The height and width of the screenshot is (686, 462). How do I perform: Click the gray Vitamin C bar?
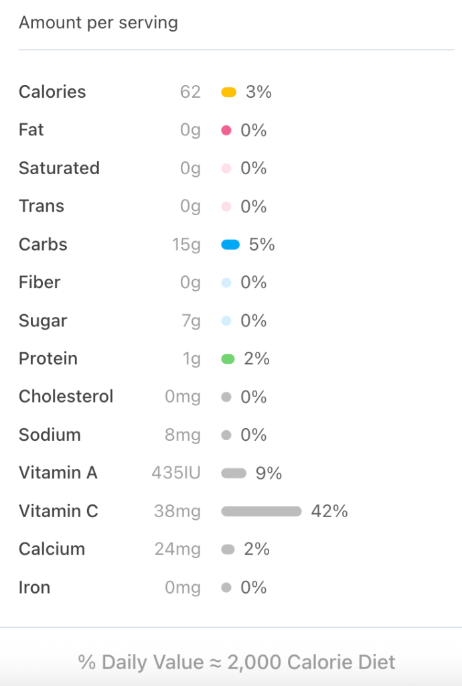coord(261,512)
